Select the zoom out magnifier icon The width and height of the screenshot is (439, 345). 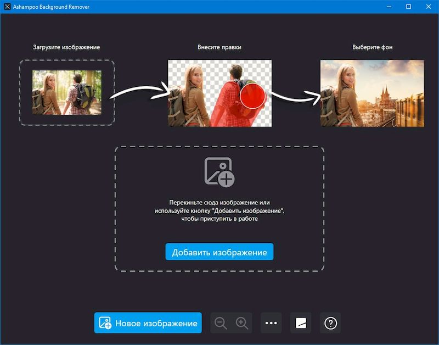click(221, 323)
